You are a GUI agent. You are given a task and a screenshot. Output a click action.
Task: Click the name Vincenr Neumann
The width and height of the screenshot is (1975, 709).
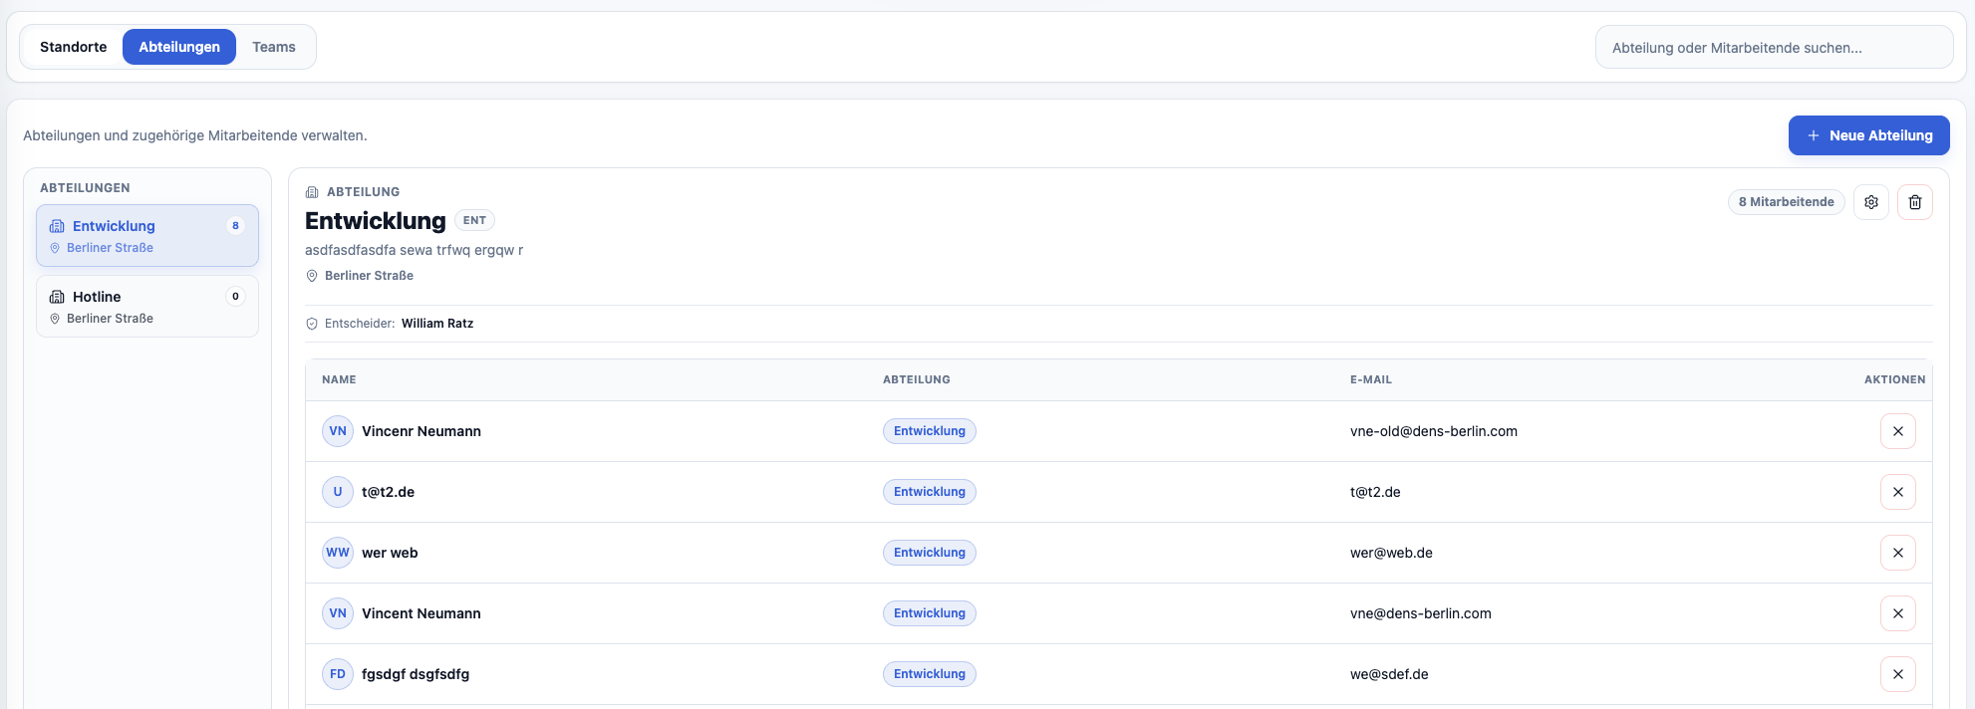[422, 431]
